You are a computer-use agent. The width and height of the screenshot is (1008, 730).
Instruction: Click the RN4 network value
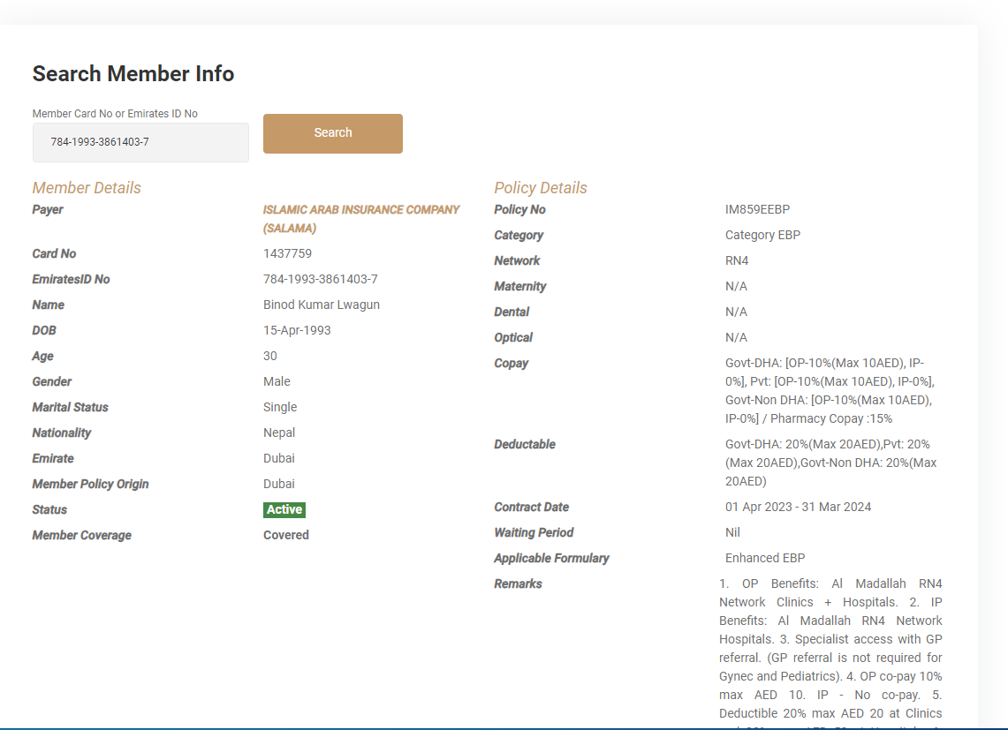(x=737, y=261)
